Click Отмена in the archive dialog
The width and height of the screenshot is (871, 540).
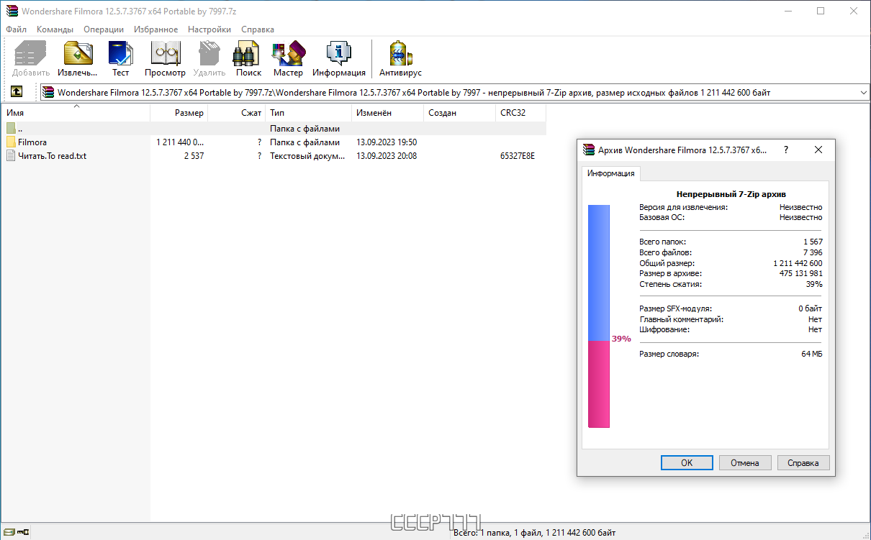pyautogui.click(x=745, y=462)
